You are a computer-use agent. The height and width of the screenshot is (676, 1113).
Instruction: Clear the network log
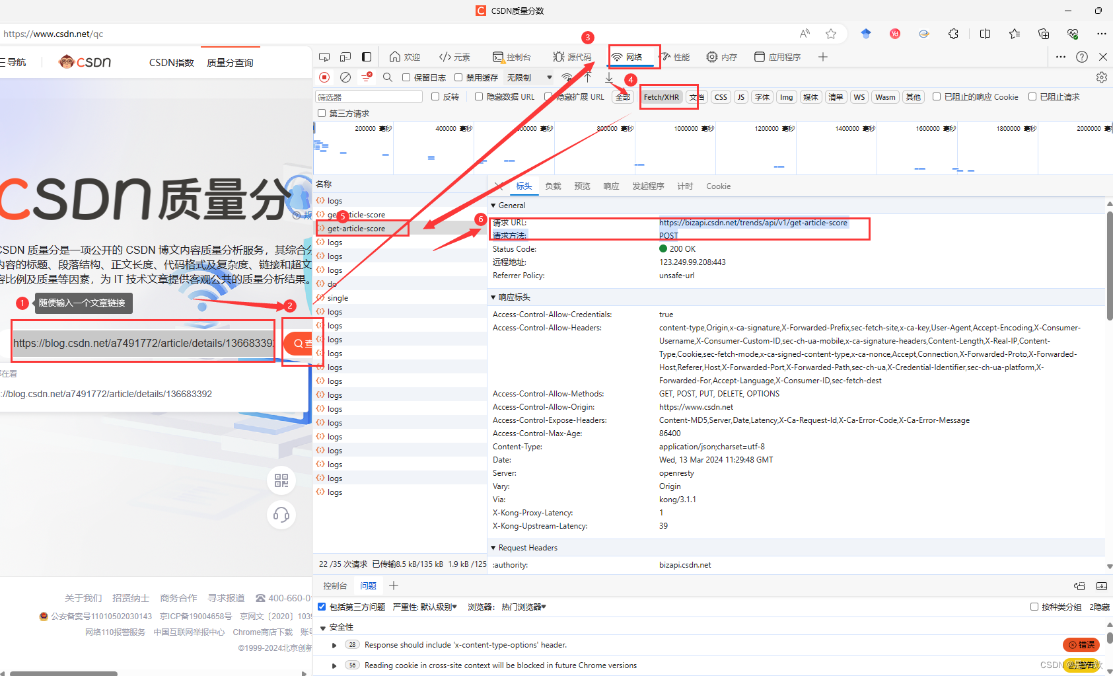click(345, 77)
